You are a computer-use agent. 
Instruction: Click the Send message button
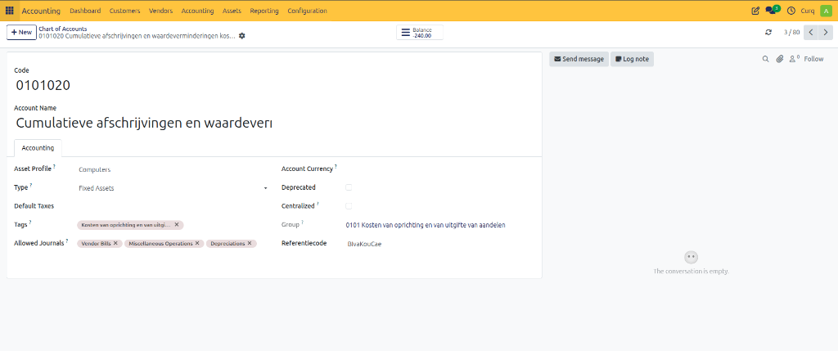[579, 59]
